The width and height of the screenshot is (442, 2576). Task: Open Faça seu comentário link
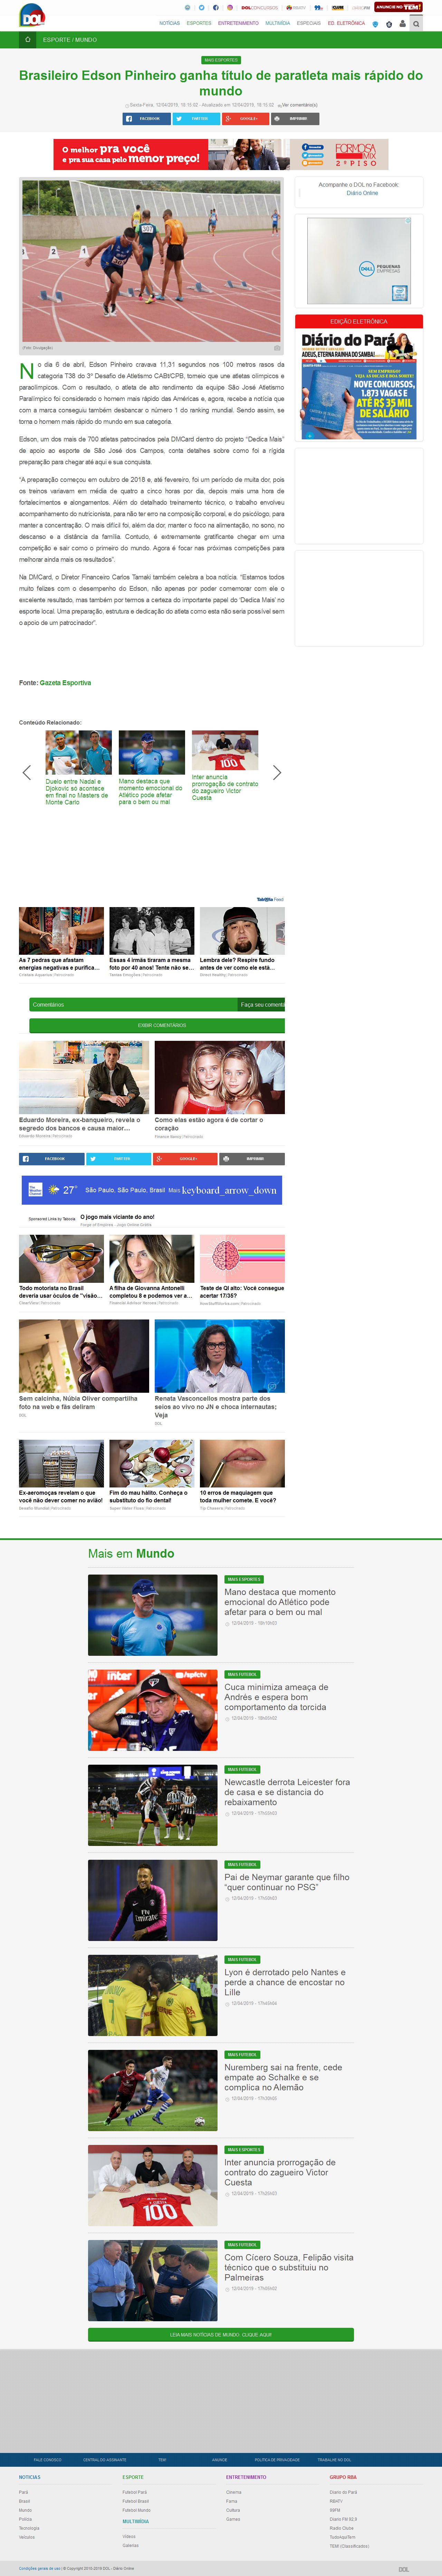pos(262,1004)
